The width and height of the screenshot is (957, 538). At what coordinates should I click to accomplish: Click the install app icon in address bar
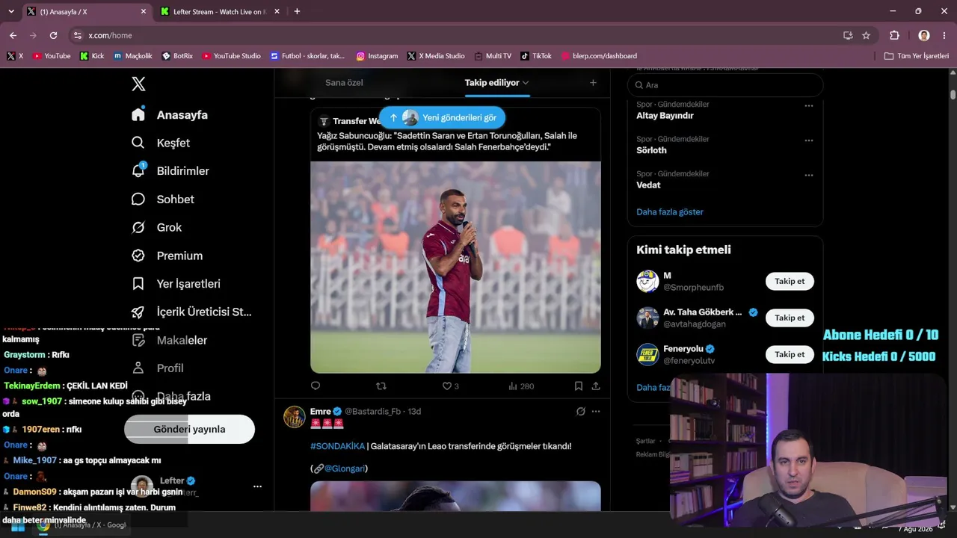[x=848, y=35]
